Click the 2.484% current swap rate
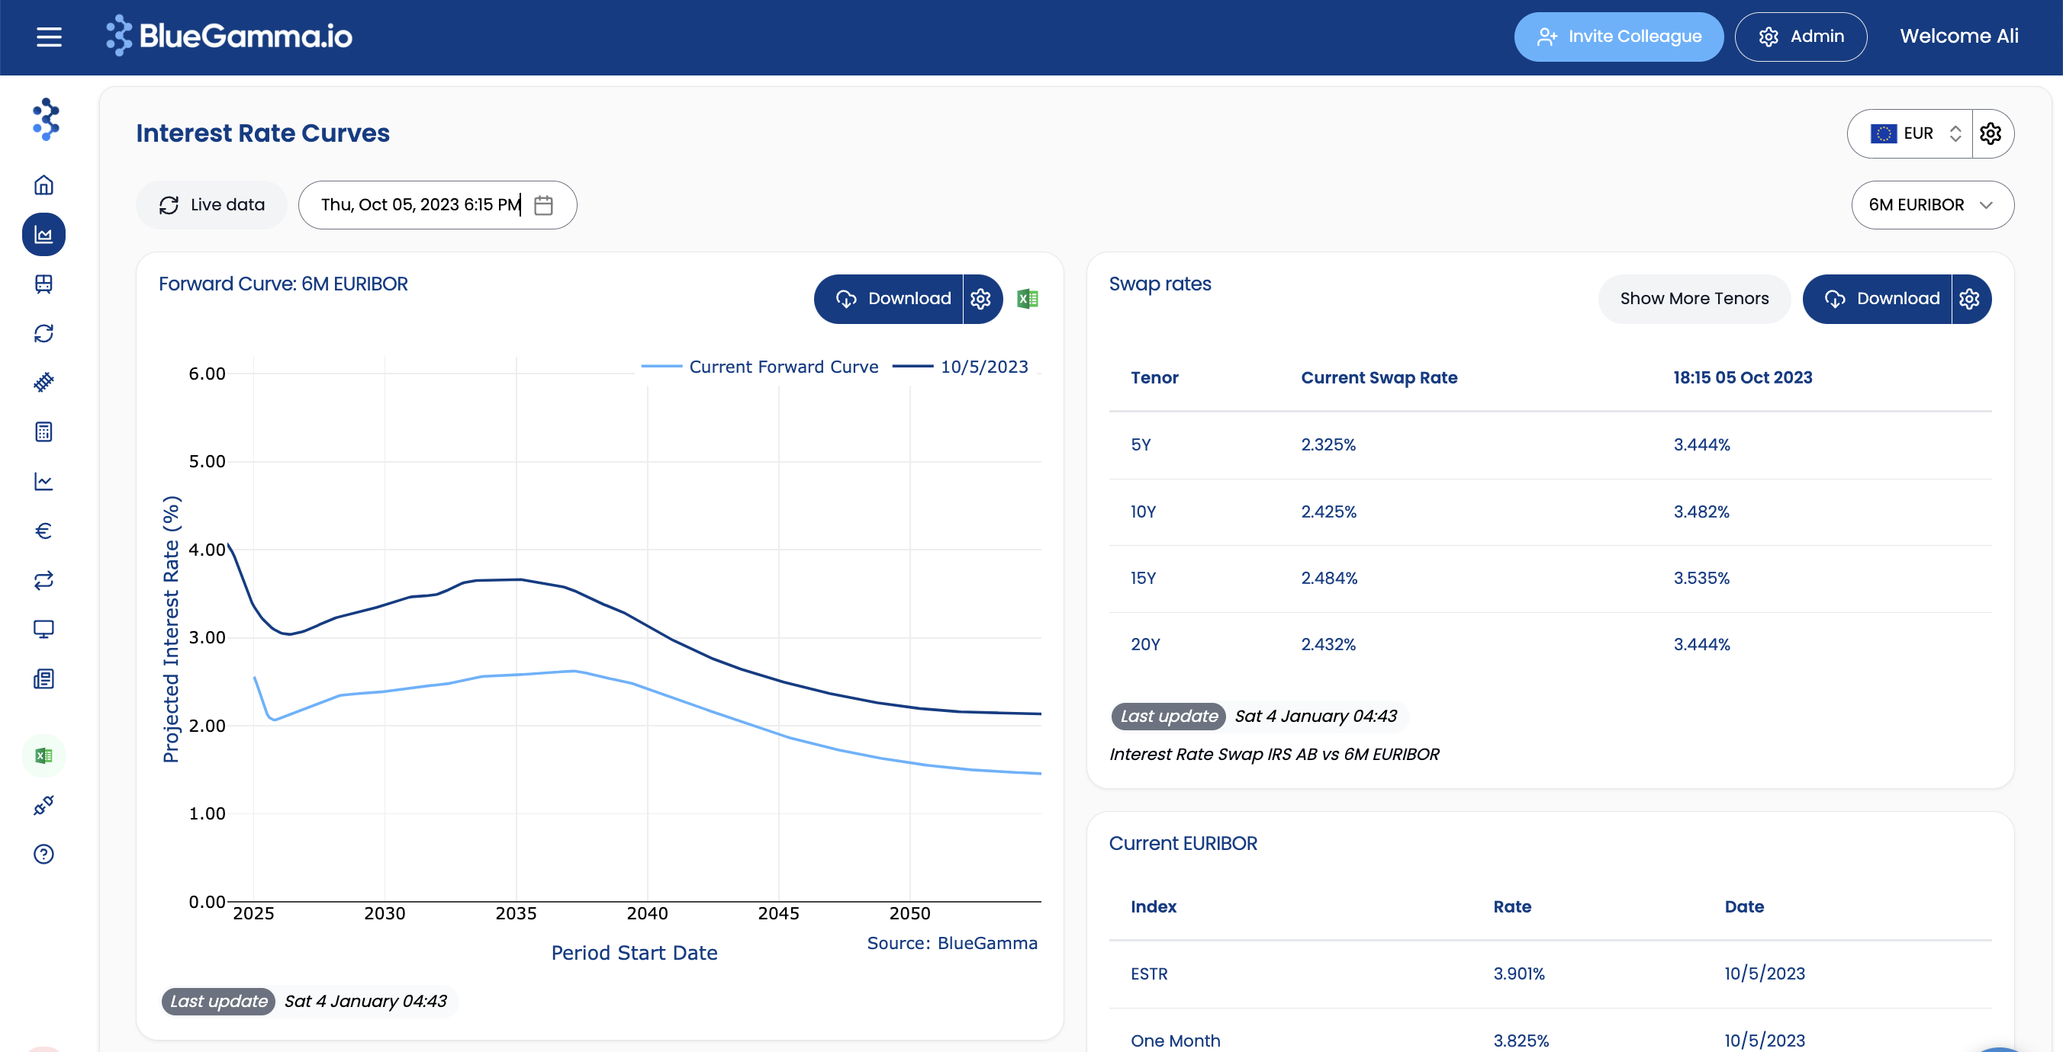The image size is (2063, 1052). tap(1329, 579)
